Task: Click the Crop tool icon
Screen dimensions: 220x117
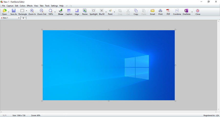Action: (x=120, y=11)
